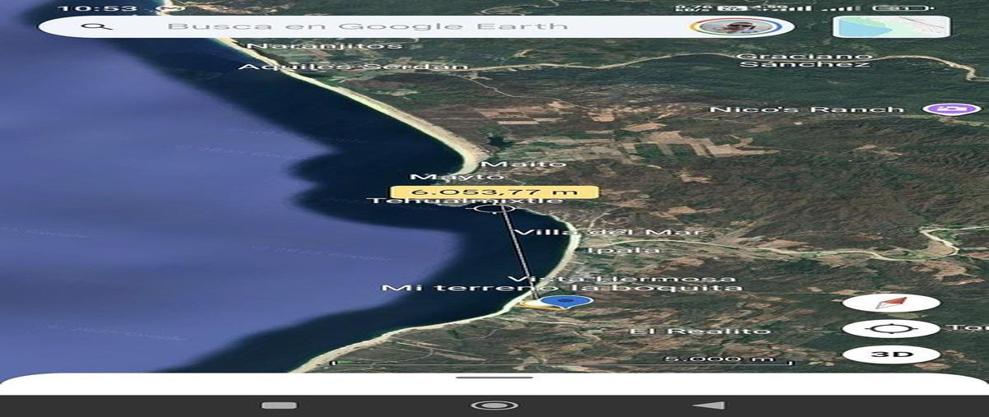Select the El Realito place label

[x=700, y=331]
